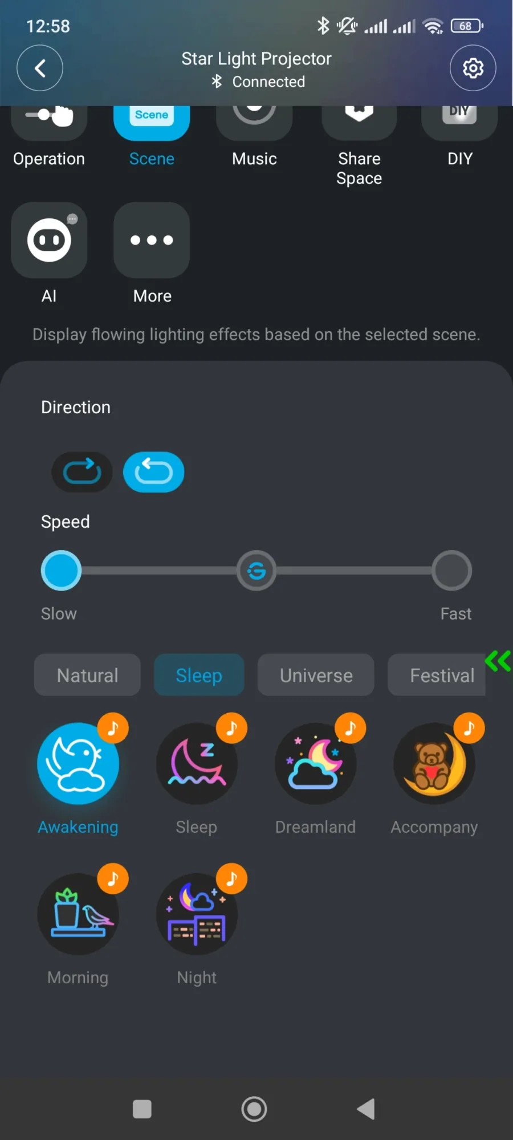The width and height of the screenshot is (513, 1140).
Task: Select the Sleep scene moon icon
Action: (197, 763)
